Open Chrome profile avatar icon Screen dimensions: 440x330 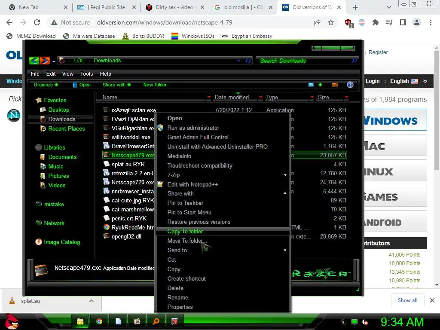pyautogui.click(x=417, y=22)
